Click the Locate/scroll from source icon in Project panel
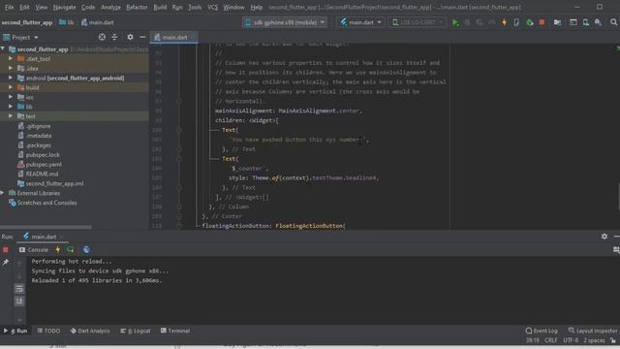This screenshot has height=349, width=620. coord(102,37)
